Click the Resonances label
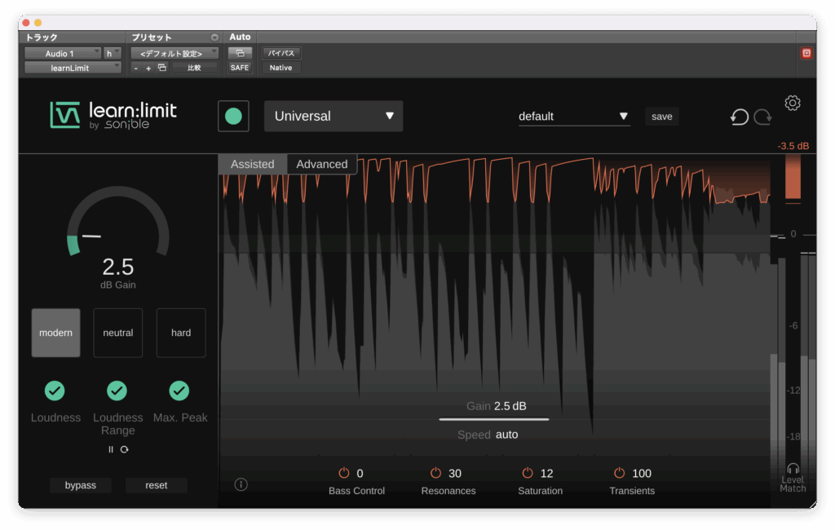 (x=448, y=491)
